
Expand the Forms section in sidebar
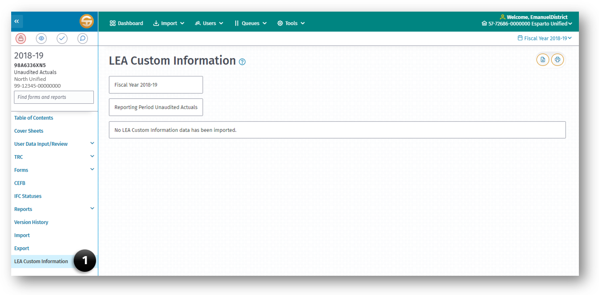(92, 169)
